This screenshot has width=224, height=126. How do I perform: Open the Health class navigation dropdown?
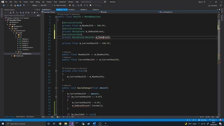pyautogui.click(x=130, y=12)
